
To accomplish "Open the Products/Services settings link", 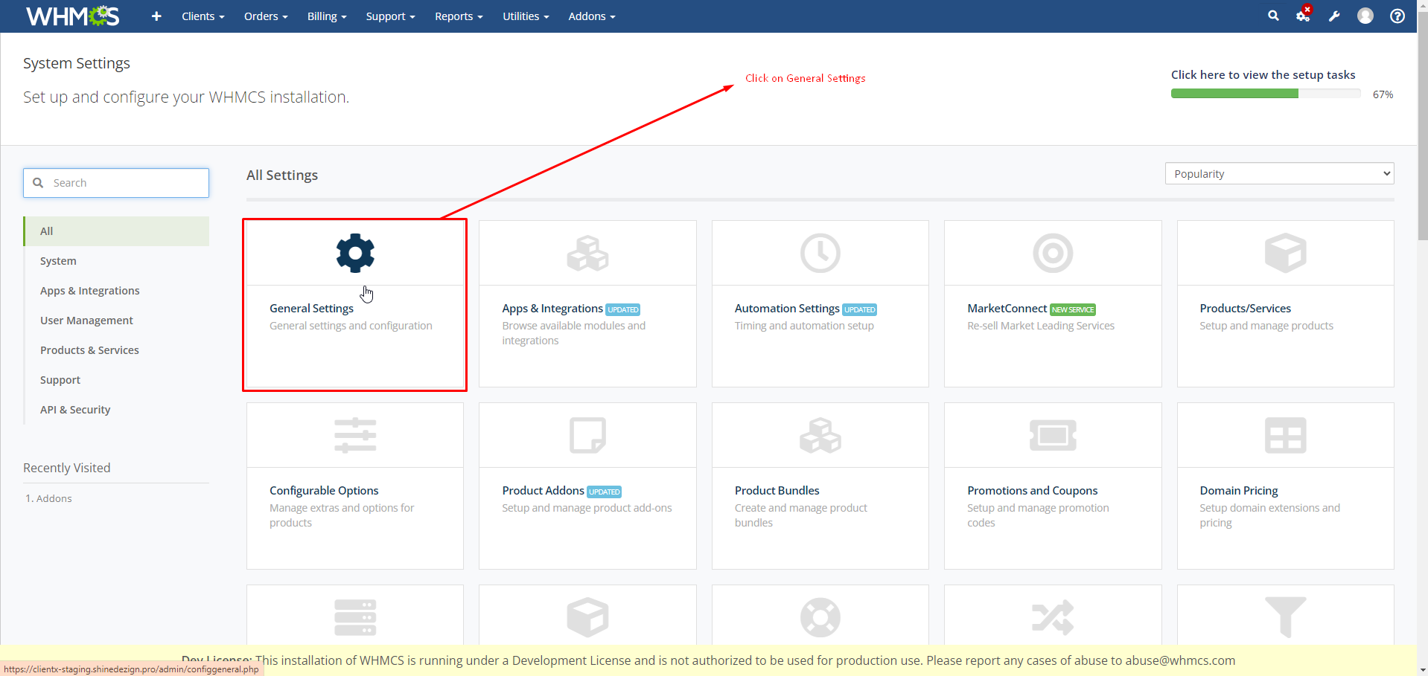I will click(x=1245, y=309).
